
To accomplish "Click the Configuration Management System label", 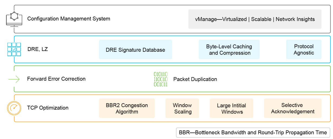I will pos(69,19).
